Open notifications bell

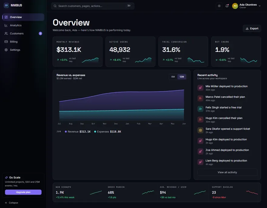pos(227,6)
